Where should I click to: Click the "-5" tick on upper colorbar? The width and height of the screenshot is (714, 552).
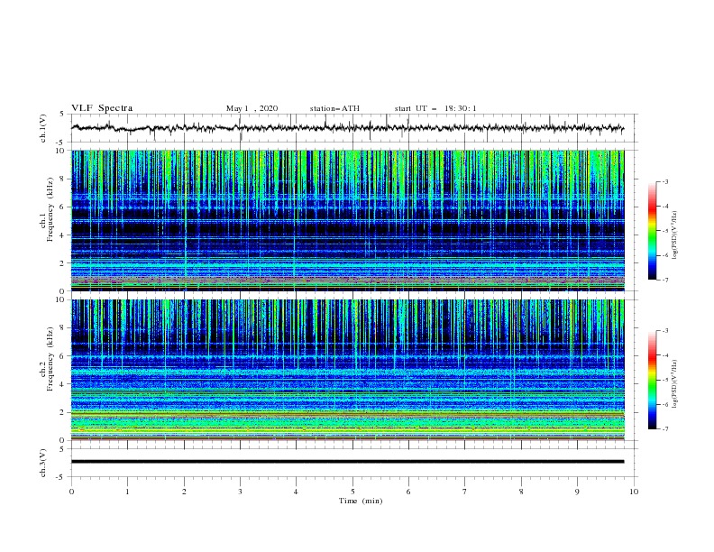665,231
